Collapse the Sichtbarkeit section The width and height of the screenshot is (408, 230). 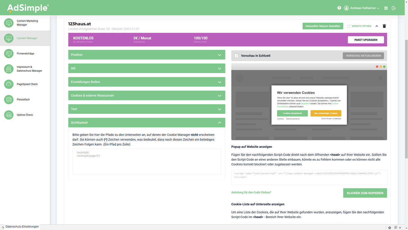[x=147, y=123]
